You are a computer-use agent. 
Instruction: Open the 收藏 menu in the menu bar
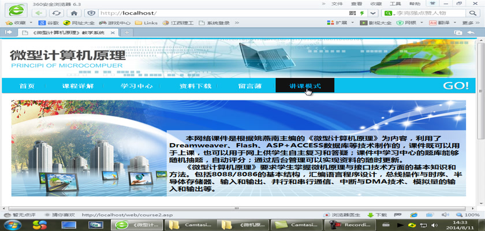pos(375,3)
